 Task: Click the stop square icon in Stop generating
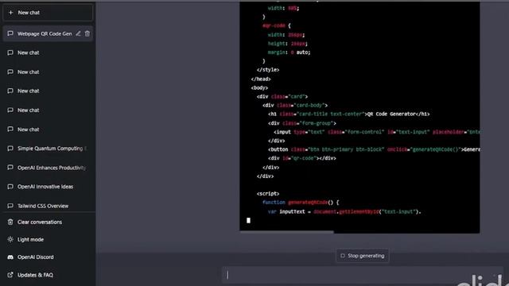coord(343,256)
